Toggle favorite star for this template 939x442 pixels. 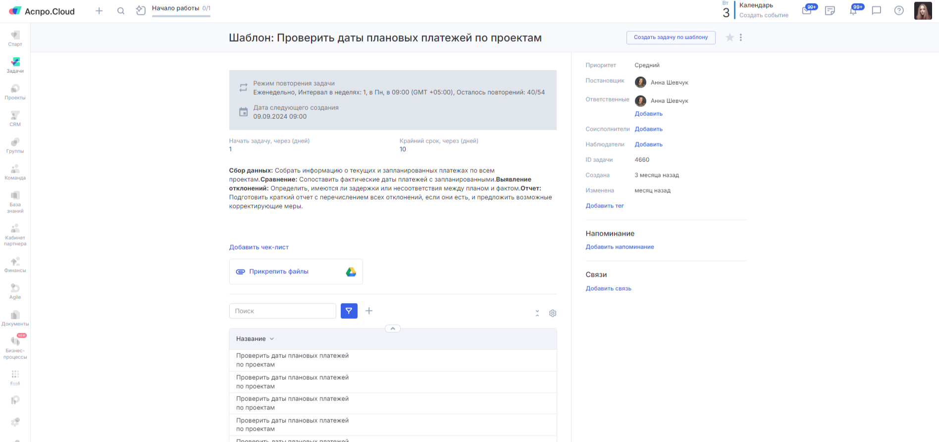coord(730,38)
